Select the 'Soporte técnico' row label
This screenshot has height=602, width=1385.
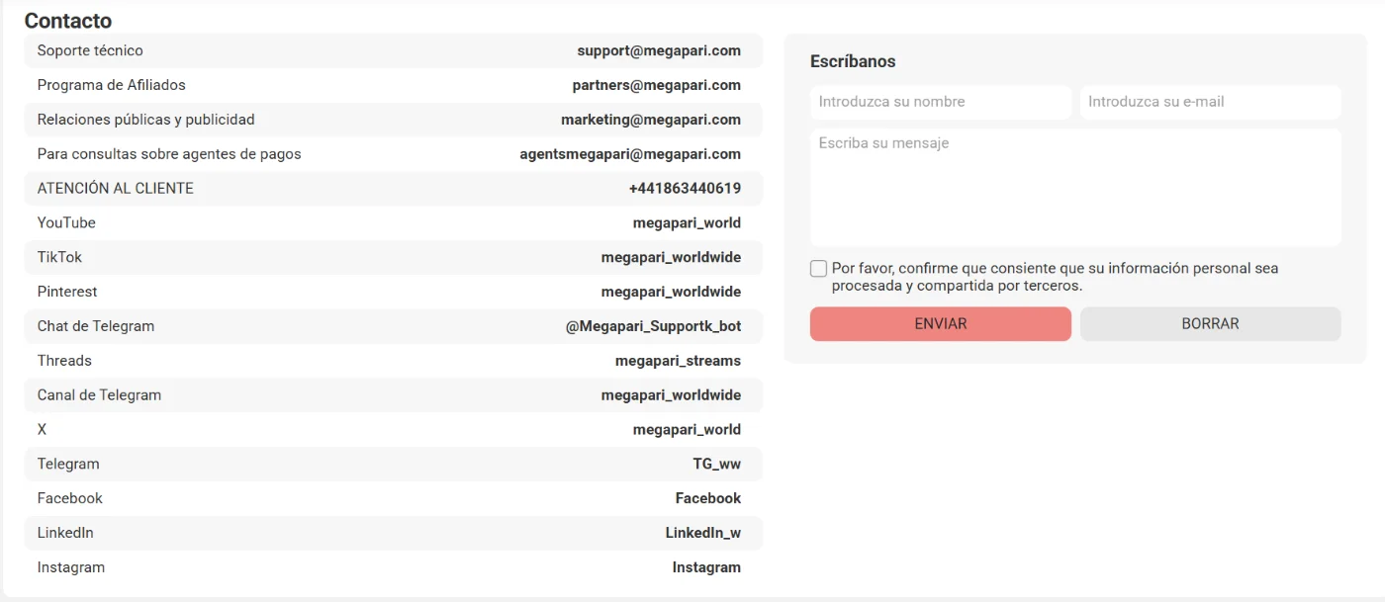point(90,50)
